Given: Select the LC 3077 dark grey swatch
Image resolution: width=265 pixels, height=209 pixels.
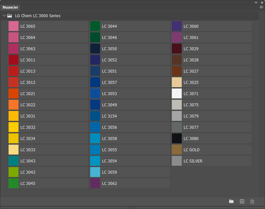Looking at the screenshot, I should tap(177, 127).
